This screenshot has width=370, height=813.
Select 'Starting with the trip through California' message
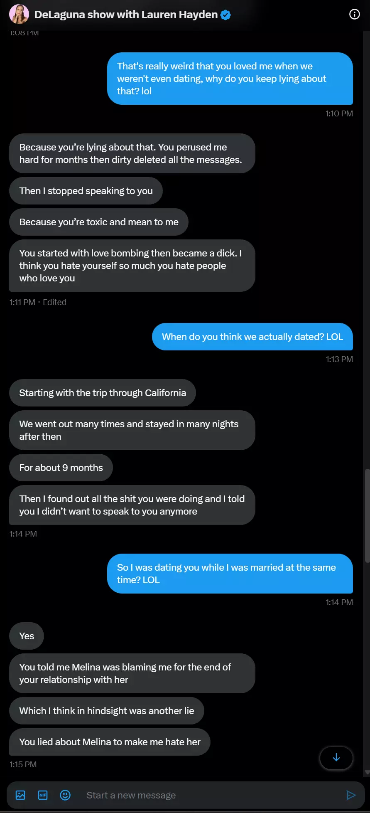coord(103,393)
